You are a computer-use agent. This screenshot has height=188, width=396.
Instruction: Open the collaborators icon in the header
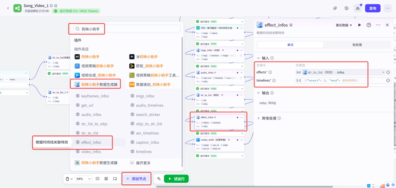pyautogui.click(x=358, y=8)
